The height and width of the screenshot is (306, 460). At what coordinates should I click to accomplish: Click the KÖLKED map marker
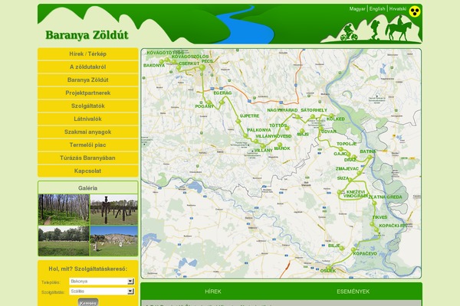click(331, 116)
